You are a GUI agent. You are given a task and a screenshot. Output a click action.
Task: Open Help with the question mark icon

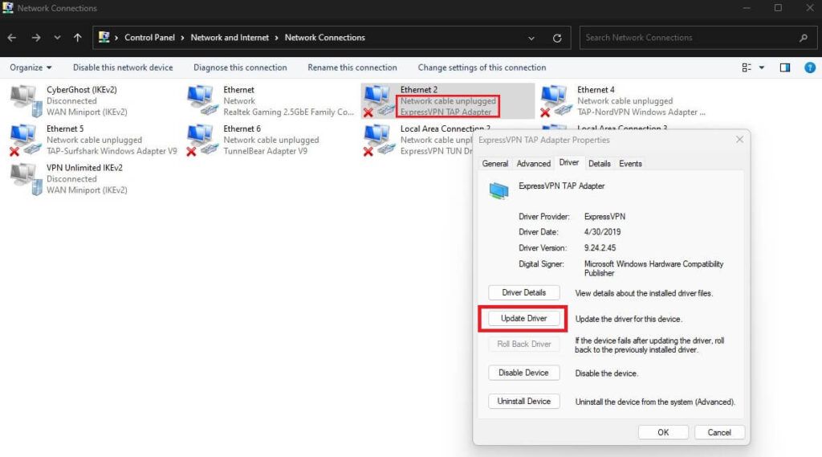click(810, 67)
